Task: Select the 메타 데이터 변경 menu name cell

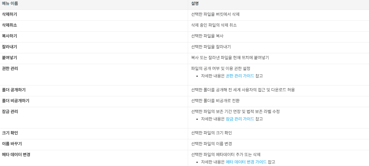Action: point(94,158)
